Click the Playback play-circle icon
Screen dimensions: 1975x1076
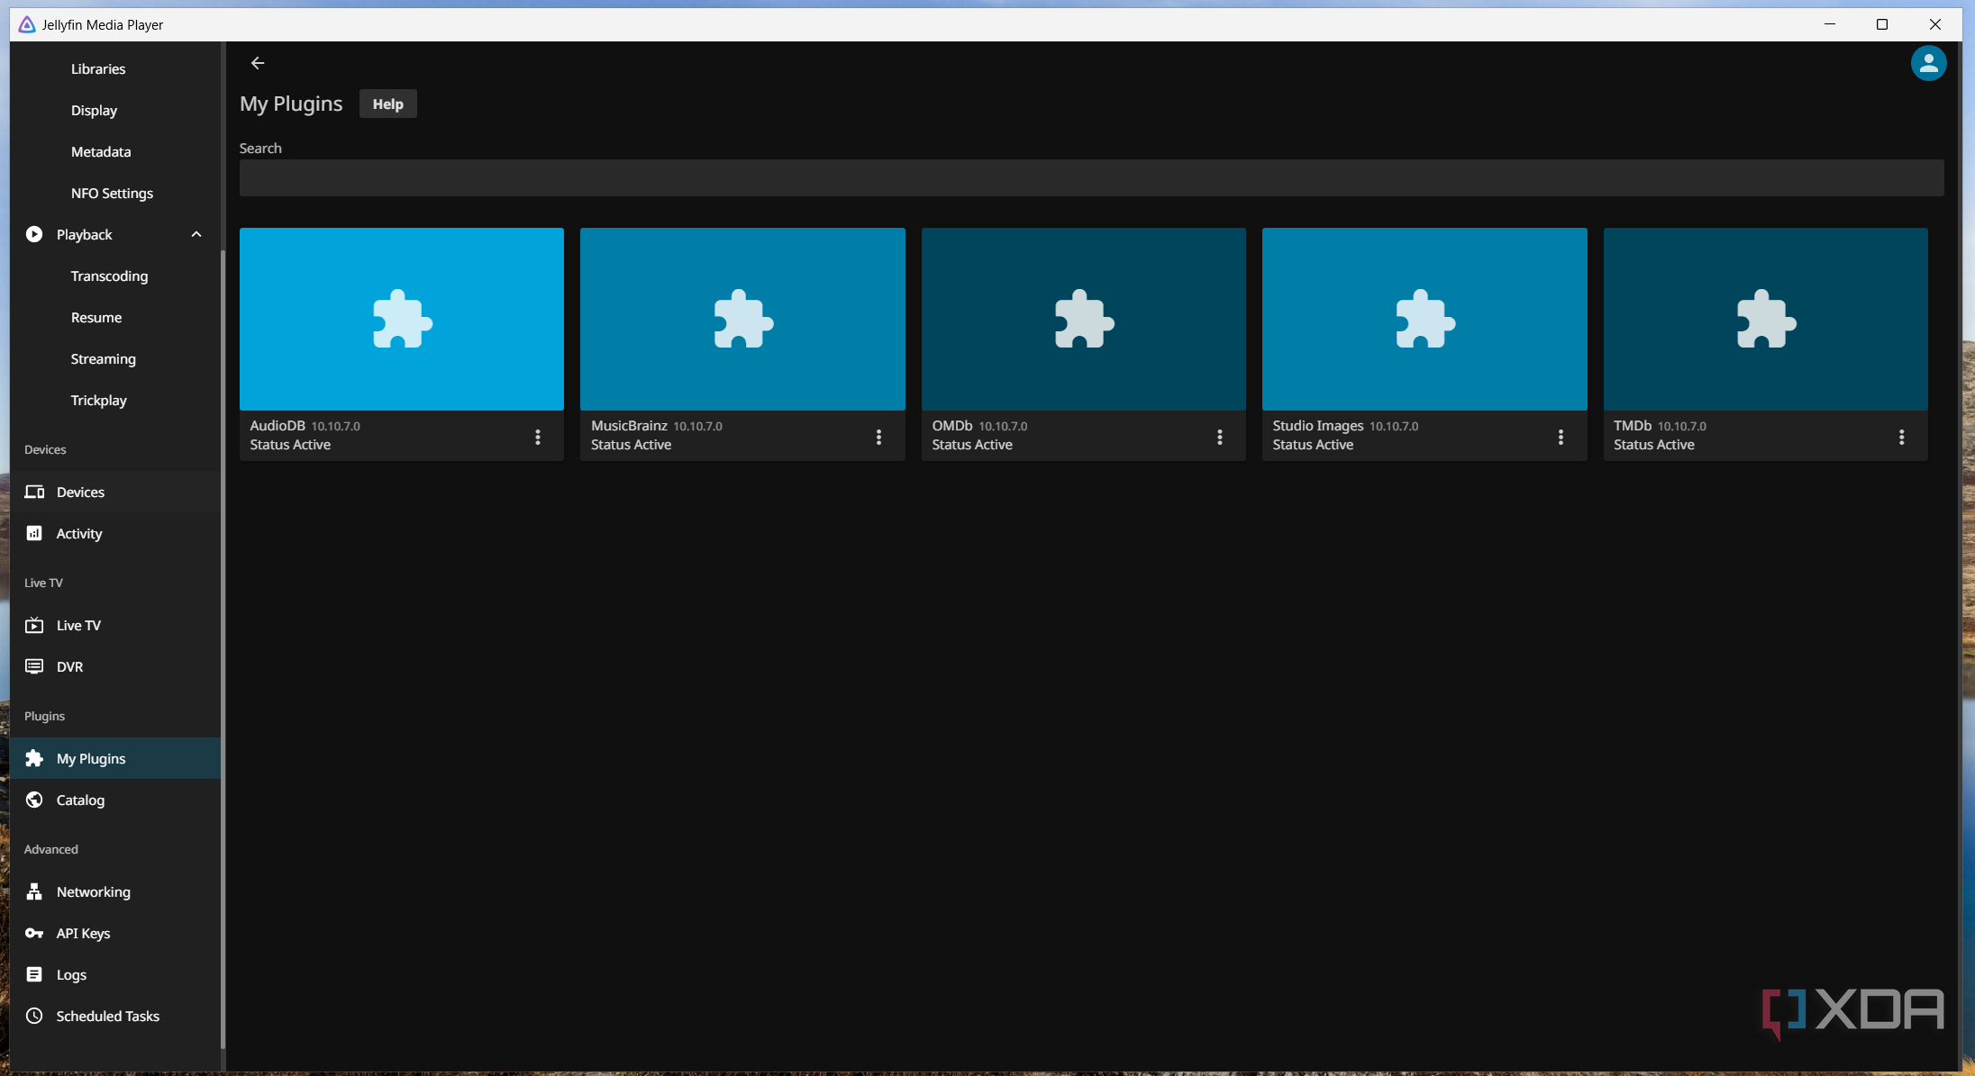[34, 234]
